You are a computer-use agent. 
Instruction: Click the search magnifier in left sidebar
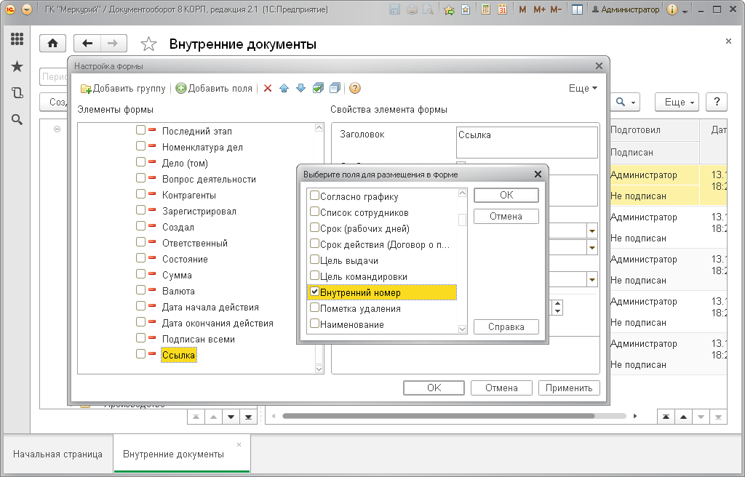[17, 120]
